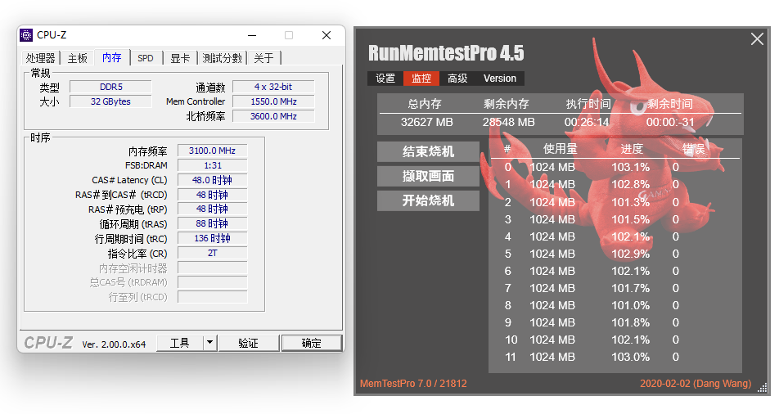This screenshot has width=779, height=414.
Task: Click the Ver. 2.00.0.x64 label in CPU-Z
Action: (x=114, y=344)
